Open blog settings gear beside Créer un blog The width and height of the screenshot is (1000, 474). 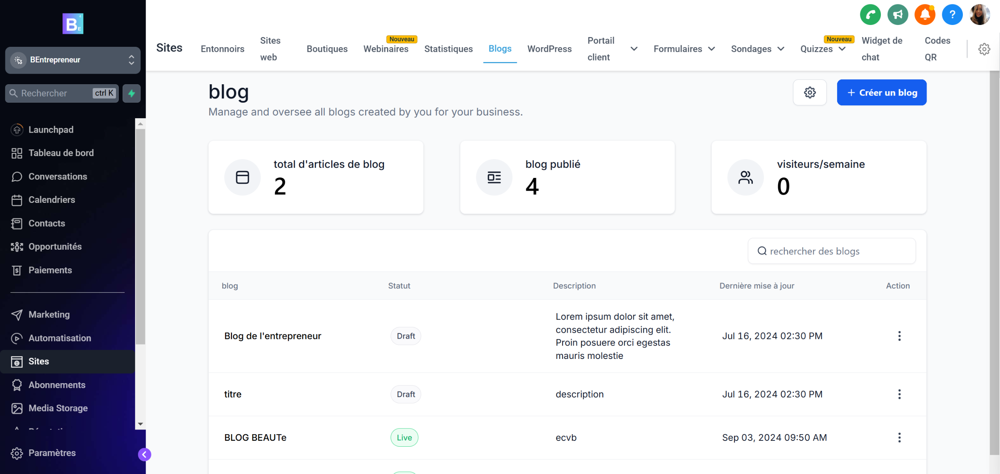coord(809,92)
